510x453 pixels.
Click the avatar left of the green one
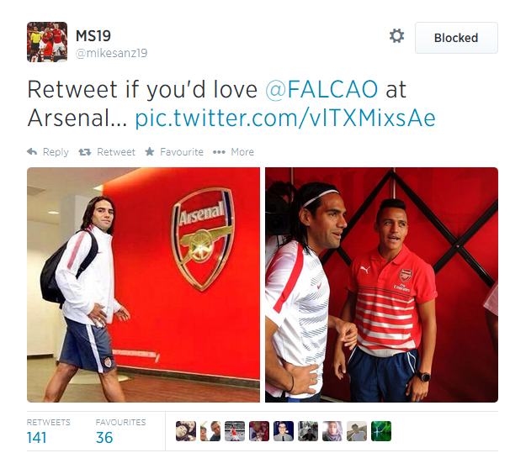357,431
